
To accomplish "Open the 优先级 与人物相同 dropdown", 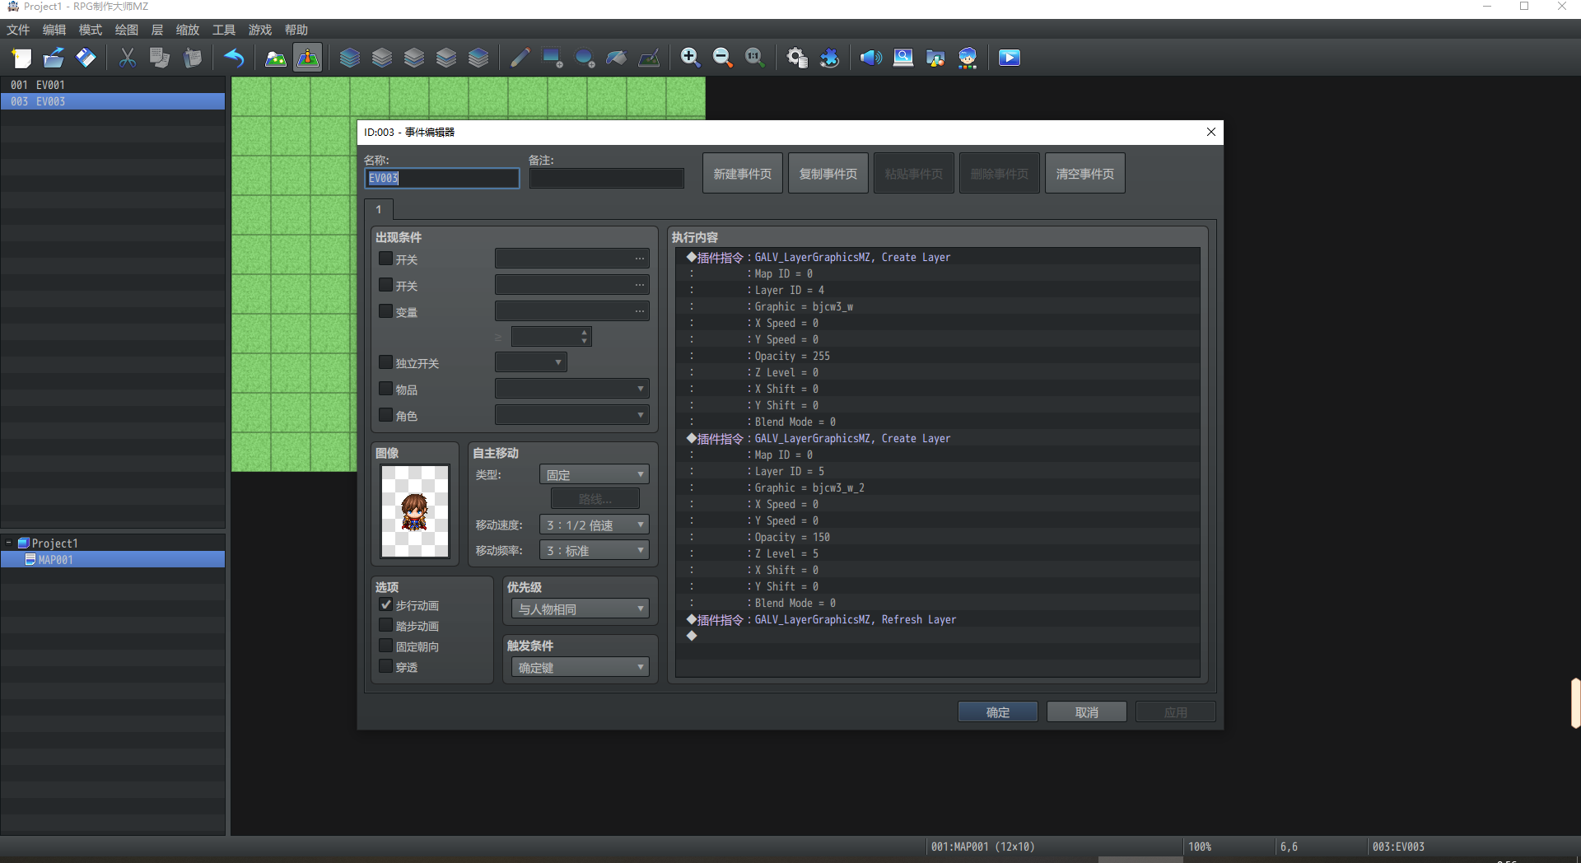I will click(581, 609).
